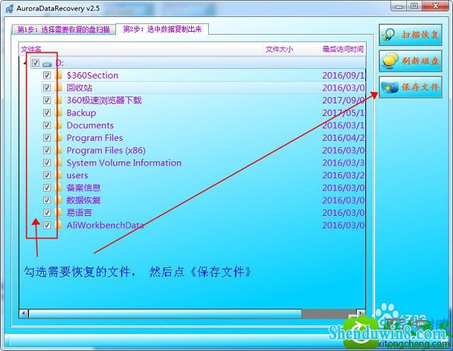Toggle the Documents folder checkbox

47,125
